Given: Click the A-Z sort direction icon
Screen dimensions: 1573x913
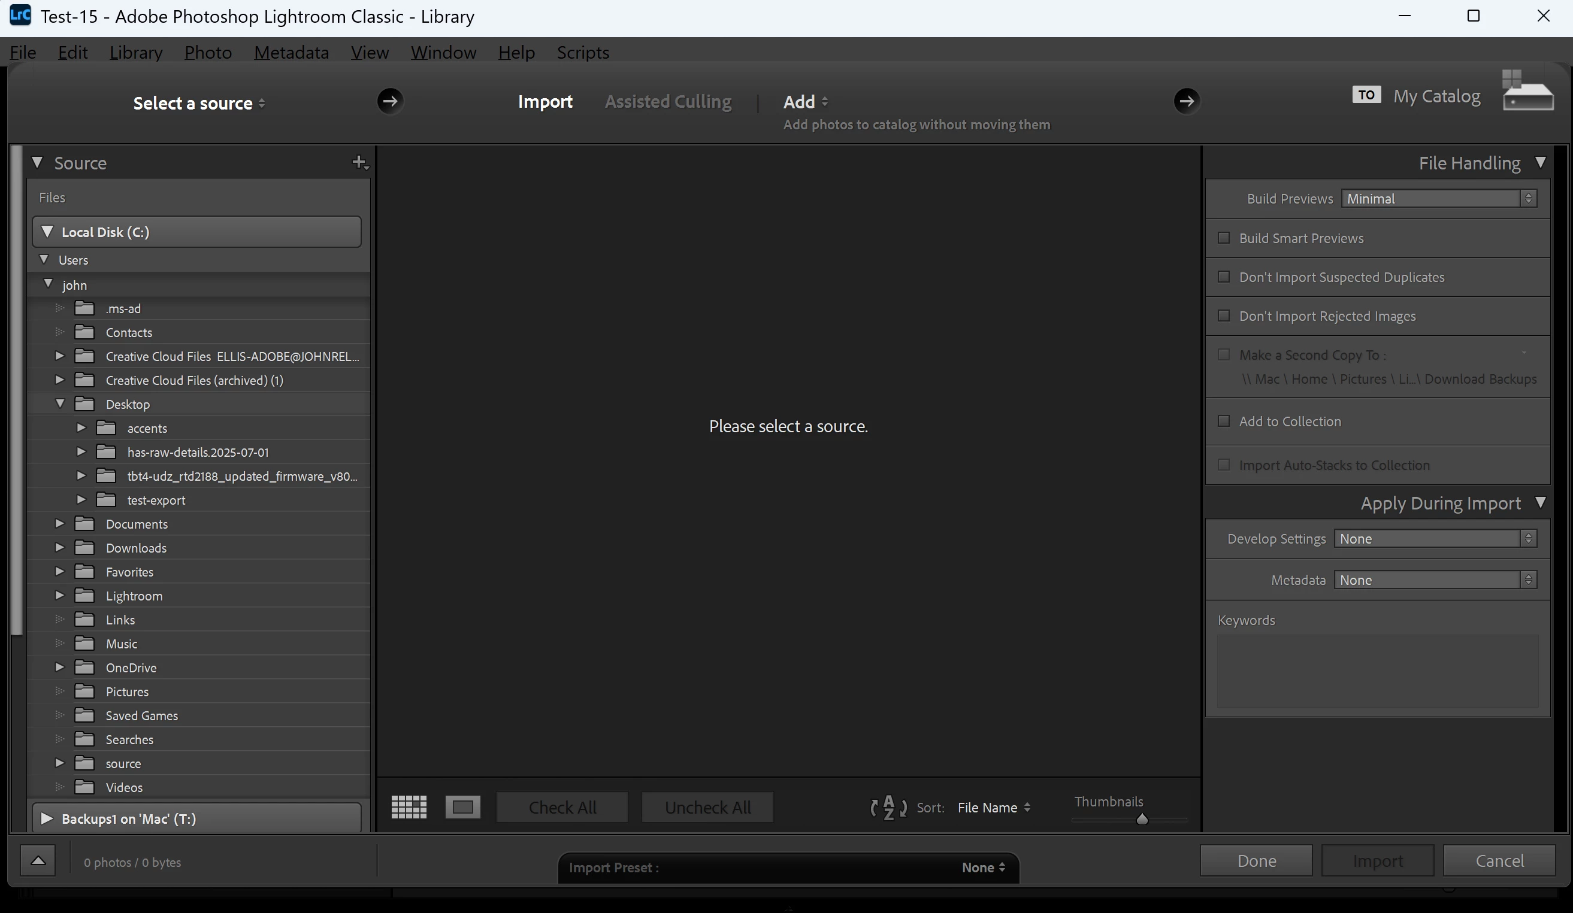Looking at the screenshot, I should point(888,808).
